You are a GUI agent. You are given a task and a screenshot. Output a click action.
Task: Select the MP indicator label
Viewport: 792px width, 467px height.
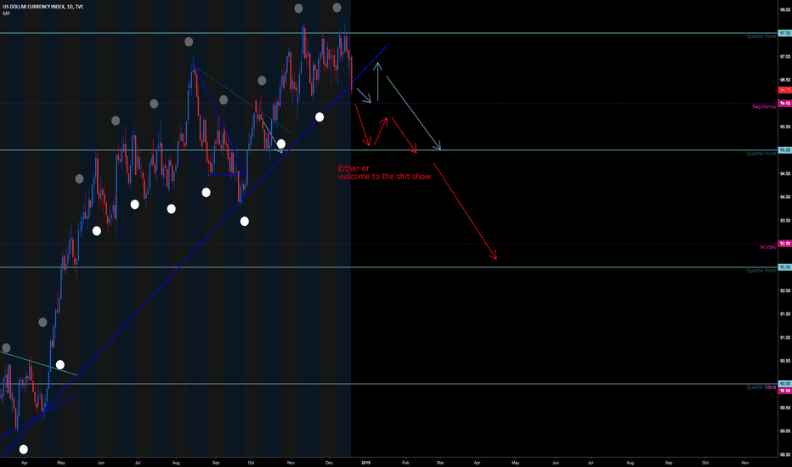coord(6,14)
